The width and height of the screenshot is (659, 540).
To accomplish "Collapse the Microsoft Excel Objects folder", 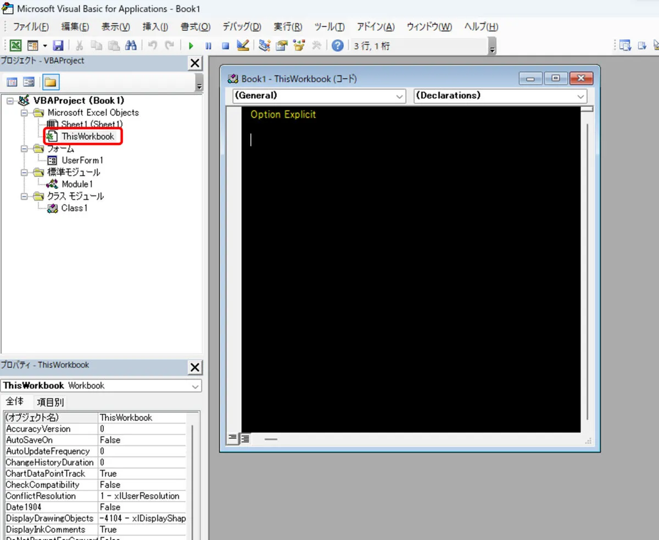I will 24,113.
